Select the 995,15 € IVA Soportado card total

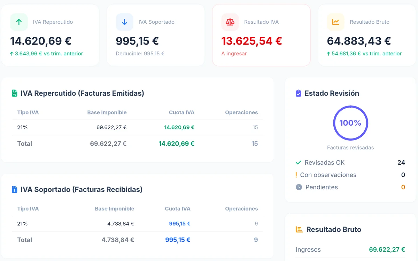click(x=137, y=41)
